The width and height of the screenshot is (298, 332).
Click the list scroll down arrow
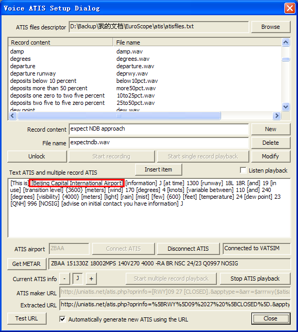285,106
